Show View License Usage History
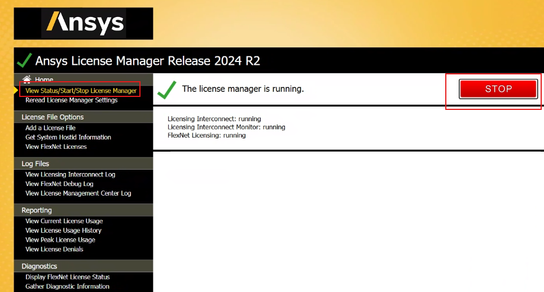The width and height of the screenshot is (544, 292). 63,231
